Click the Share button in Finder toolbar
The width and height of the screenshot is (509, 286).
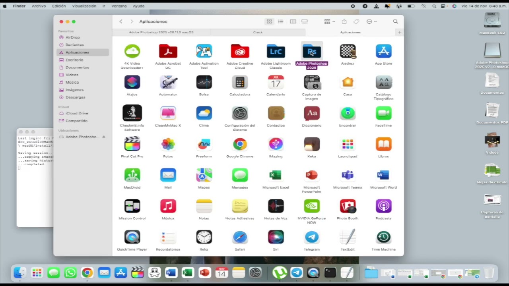344,21
